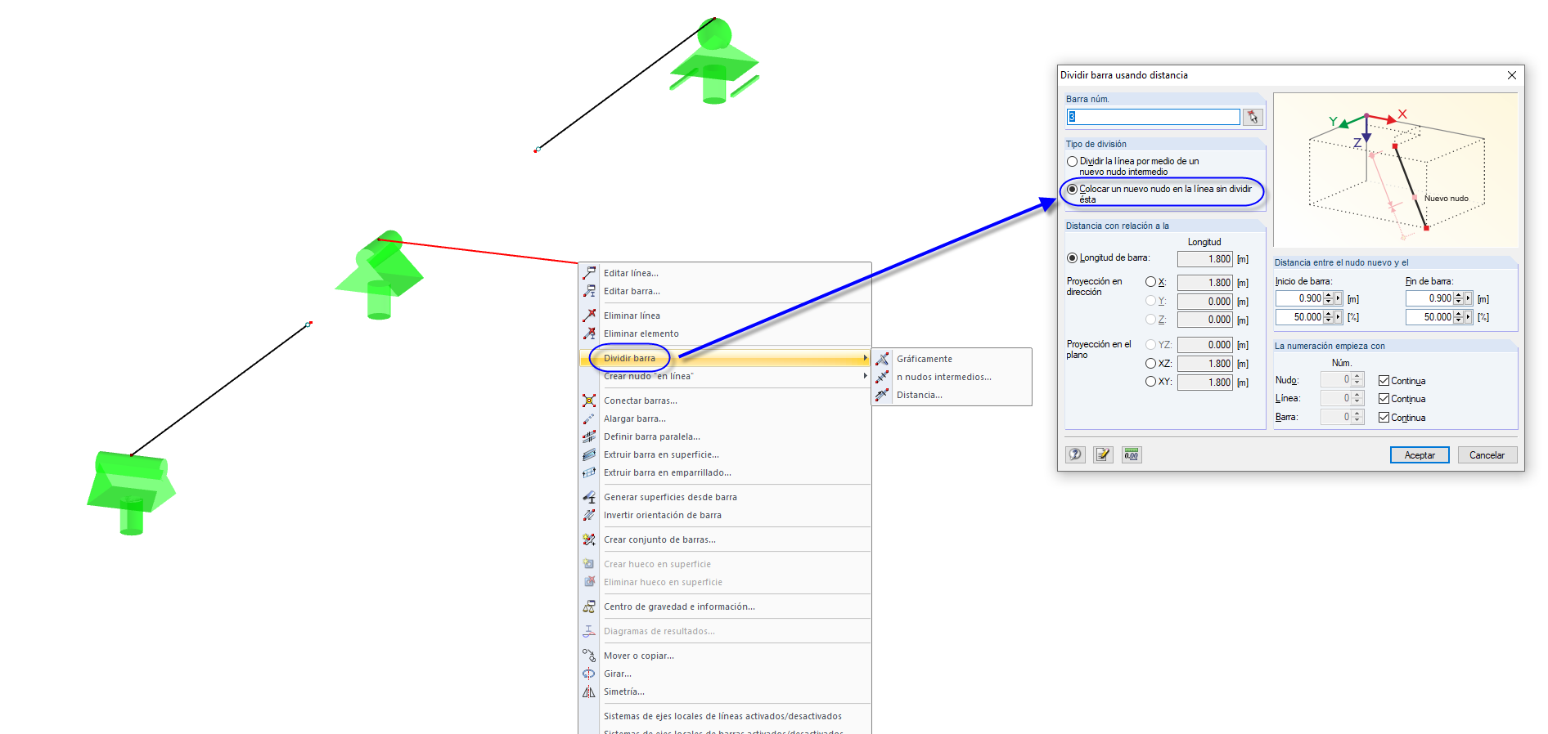Viewport: 1548px width, 734px height.
Task: Click the Simetría mirror icon
Action: pyautogui.click(x=589, y=691)
